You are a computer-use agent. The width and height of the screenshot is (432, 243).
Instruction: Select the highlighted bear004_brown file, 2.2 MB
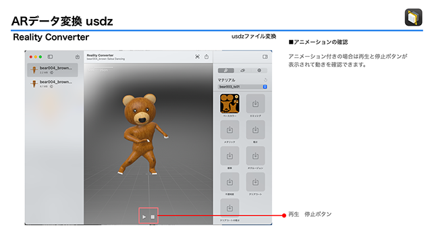coord(53,70)
